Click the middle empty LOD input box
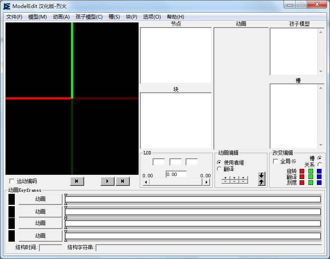Image resolution: width=330 pixels, height=259 pixels. point(175,162)
